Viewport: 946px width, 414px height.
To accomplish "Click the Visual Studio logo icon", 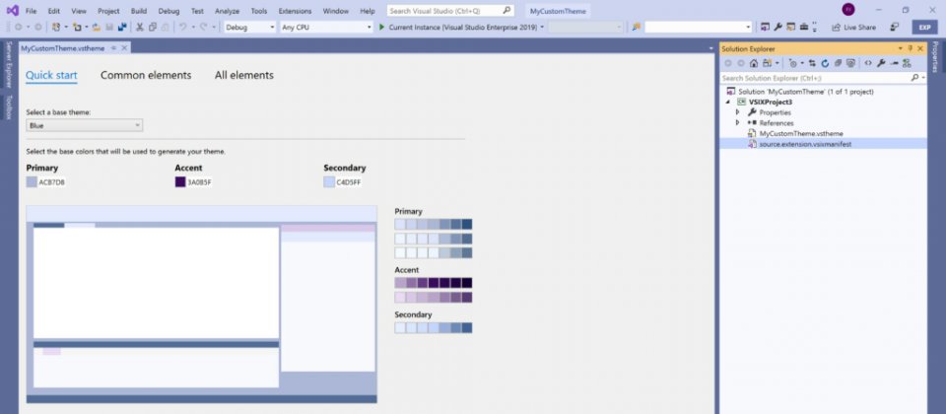I will coord(12,10).
